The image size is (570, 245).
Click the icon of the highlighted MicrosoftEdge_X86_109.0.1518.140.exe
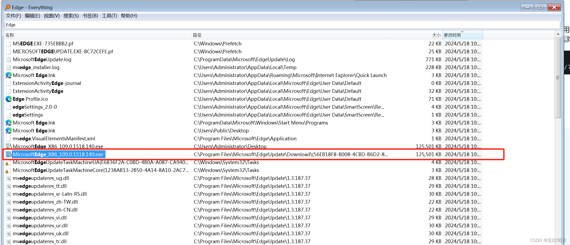pyautogui.click(x=9, y=154)
